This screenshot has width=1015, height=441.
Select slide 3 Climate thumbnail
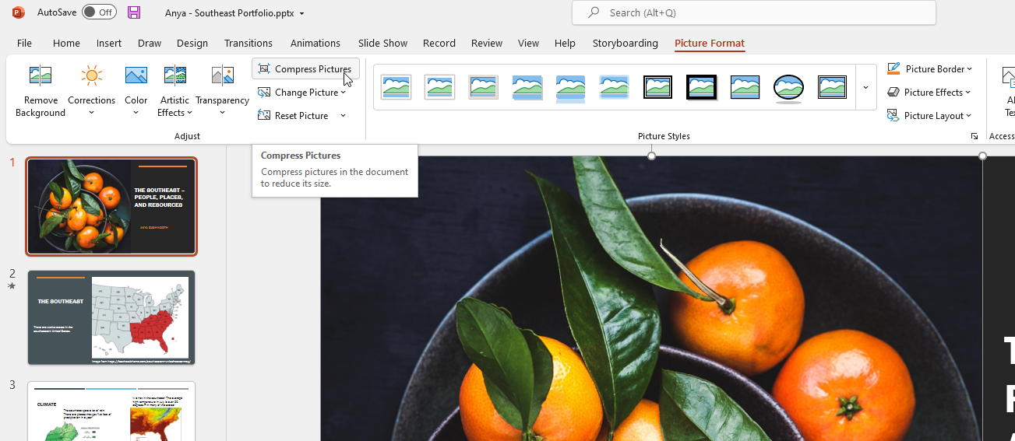[x=112, y=411]
